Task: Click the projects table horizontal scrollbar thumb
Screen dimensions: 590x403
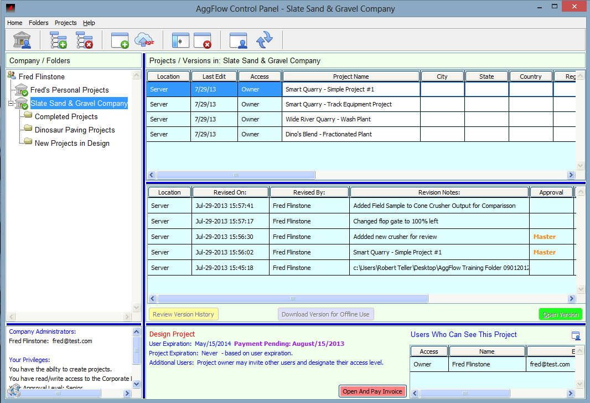Action: 236,175
